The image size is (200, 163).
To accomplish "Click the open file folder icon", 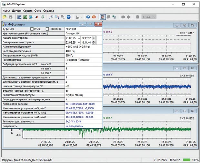I will [5, 17].
